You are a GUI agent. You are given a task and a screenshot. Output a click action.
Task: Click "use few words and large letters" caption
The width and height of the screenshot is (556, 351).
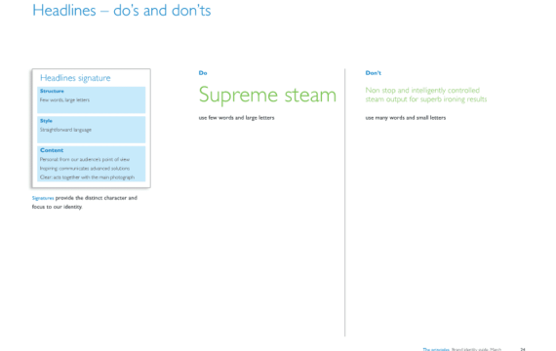236,118
